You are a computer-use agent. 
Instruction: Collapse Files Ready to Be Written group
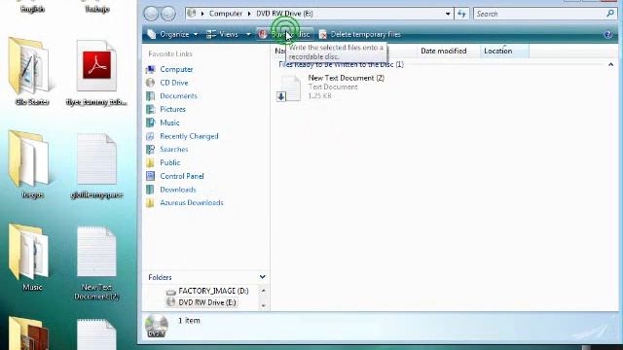pos(610,65)
